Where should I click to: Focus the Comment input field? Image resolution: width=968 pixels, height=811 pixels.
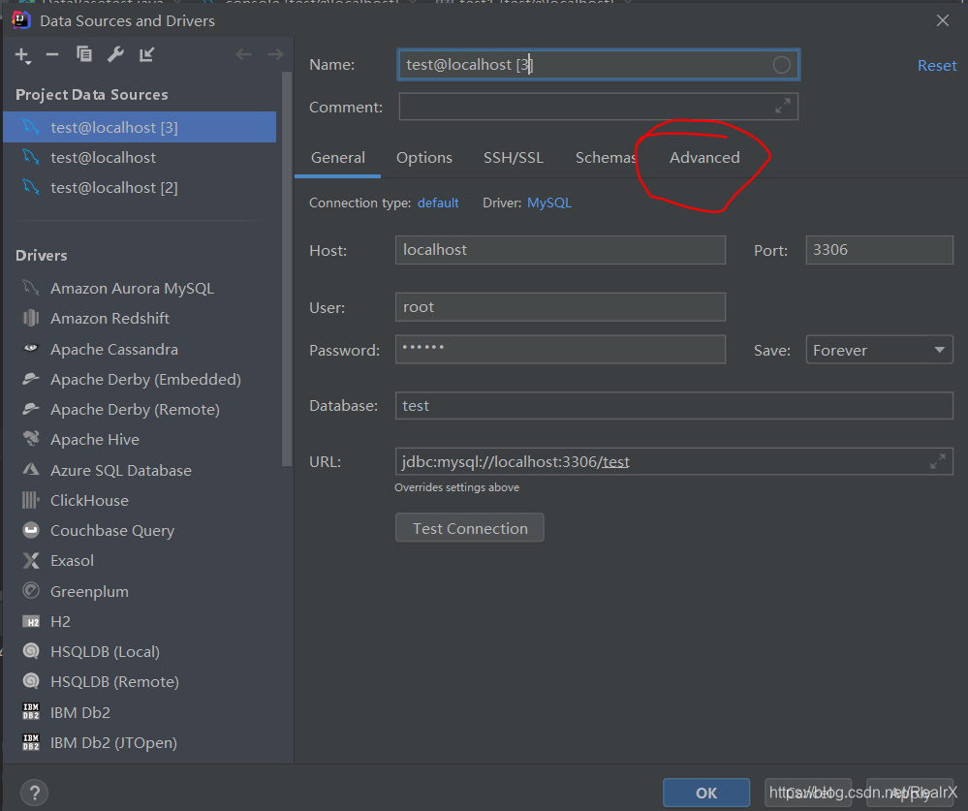click(x=598, y=107)
